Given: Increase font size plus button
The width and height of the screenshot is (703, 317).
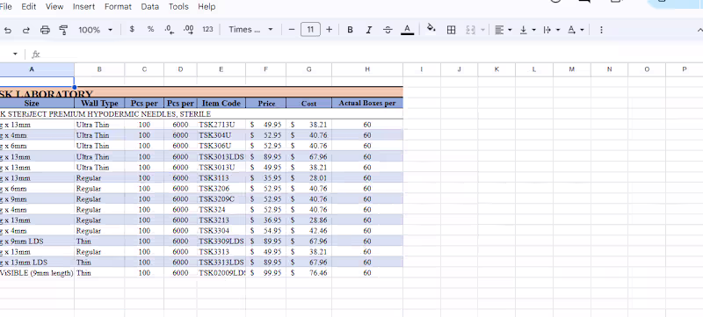Looking at the screenshot, I should pyautogui.click(x=329, y=30).
